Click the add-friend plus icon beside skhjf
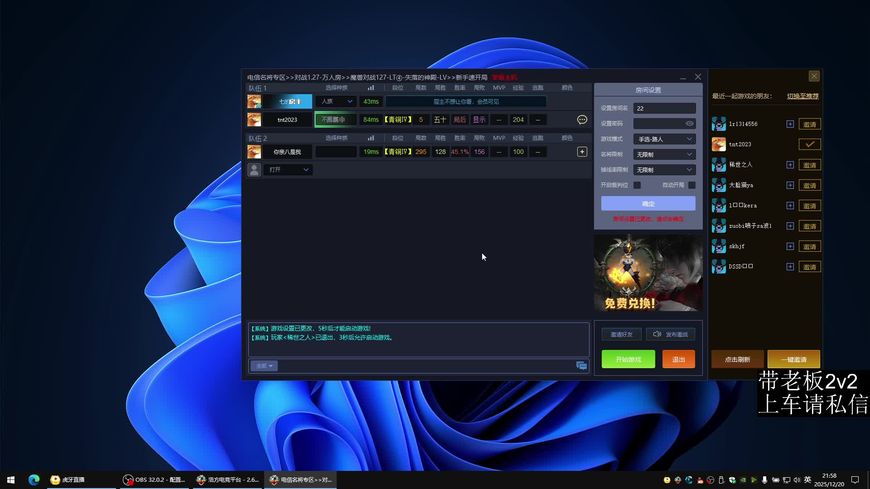The height and width of the screenshot is (489, 870). click(x=790, y=246)
